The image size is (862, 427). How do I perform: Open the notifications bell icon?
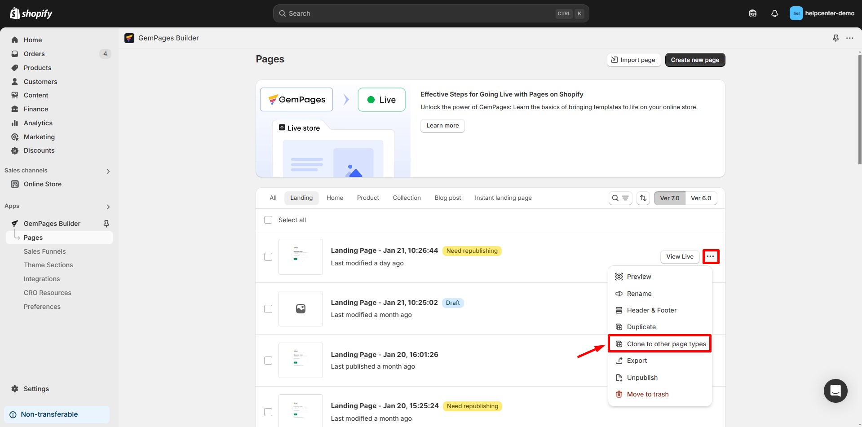pos(774,13)
